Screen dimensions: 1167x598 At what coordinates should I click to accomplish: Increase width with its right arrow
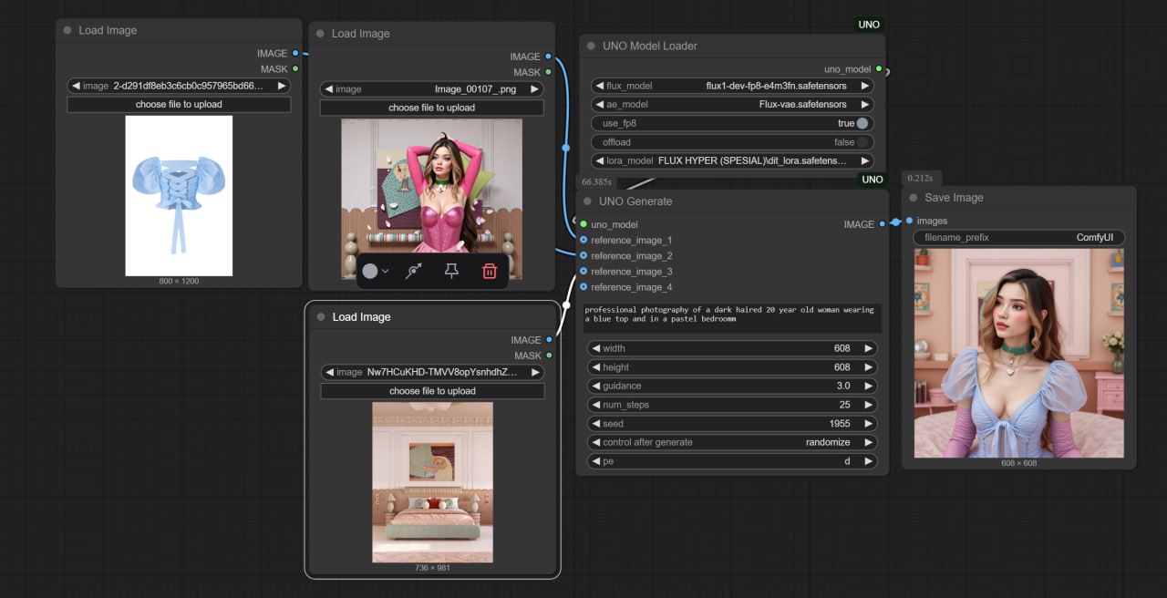click(869, 348)
